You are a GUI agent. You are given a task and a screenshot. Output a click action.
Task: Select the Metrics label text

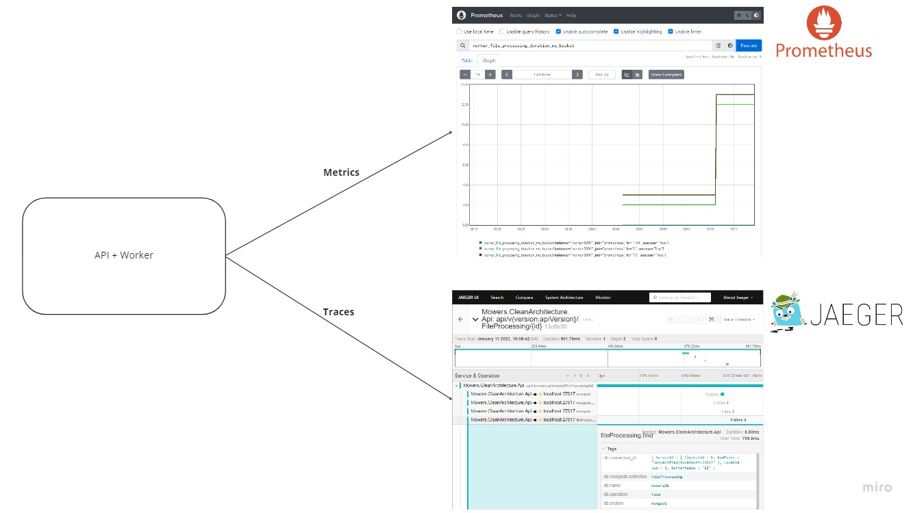[x=341, y=172]
